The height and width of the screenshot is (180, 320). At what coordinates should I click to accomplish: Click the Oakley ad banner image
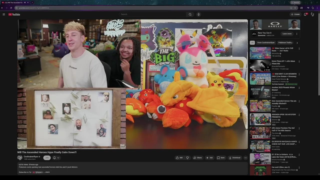(275, 24)
